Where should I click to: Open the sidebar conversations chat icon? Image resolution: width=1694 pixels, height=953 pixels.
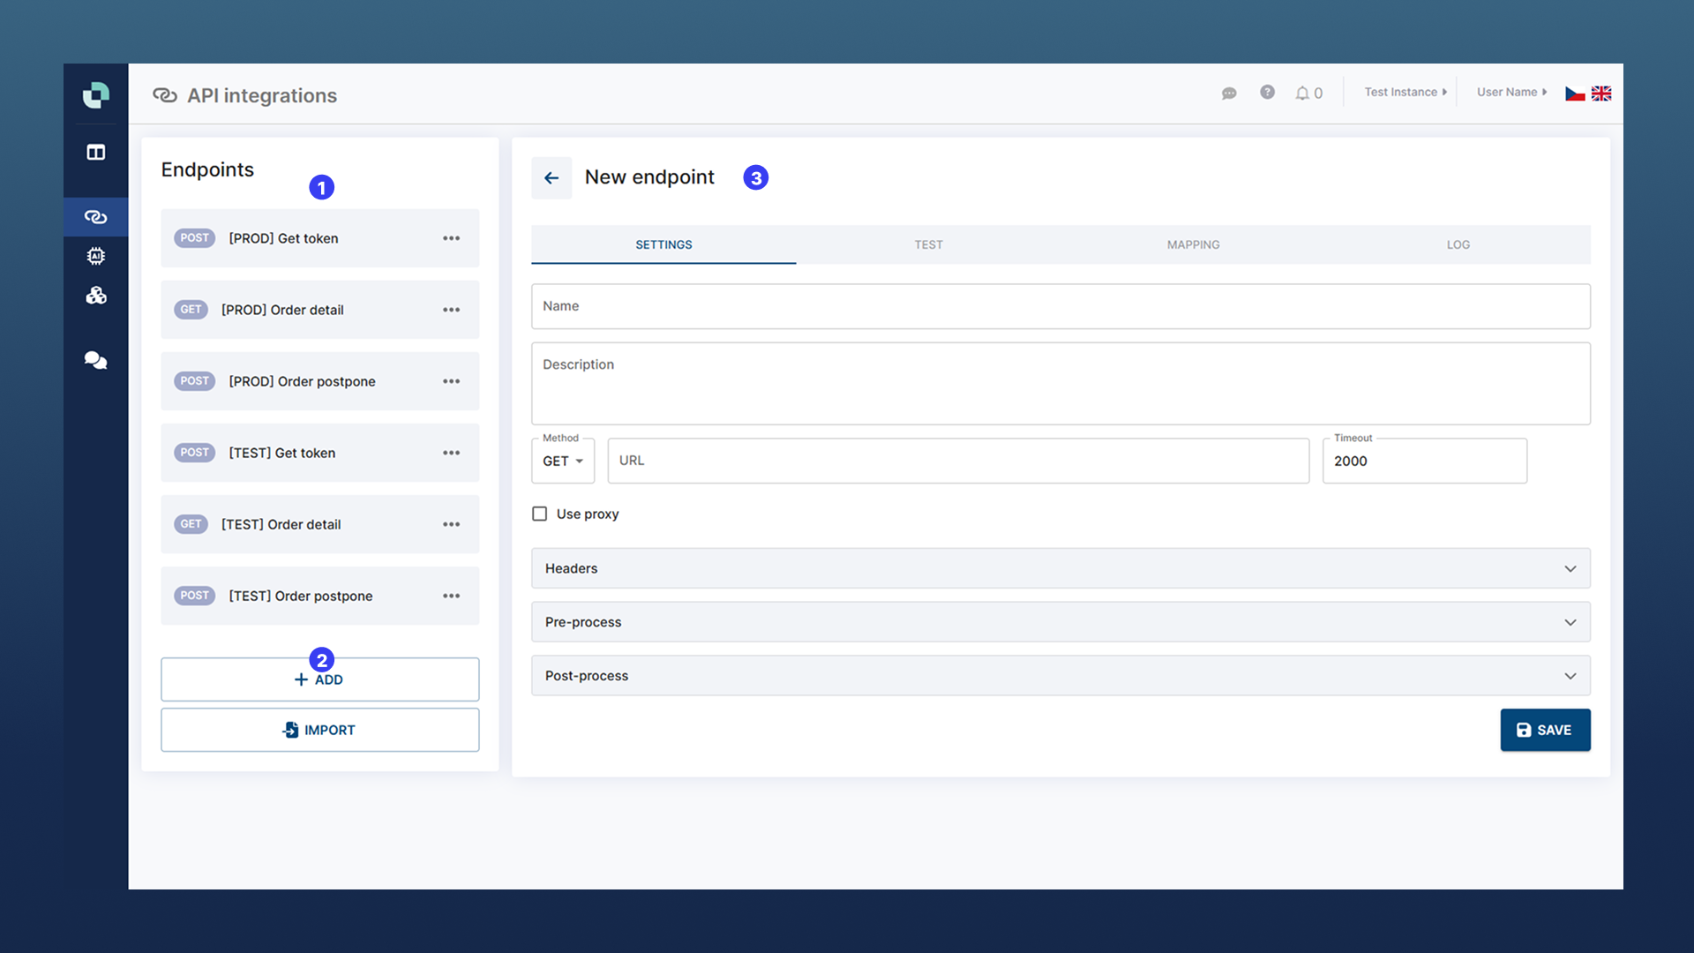(x=95, y=360)
